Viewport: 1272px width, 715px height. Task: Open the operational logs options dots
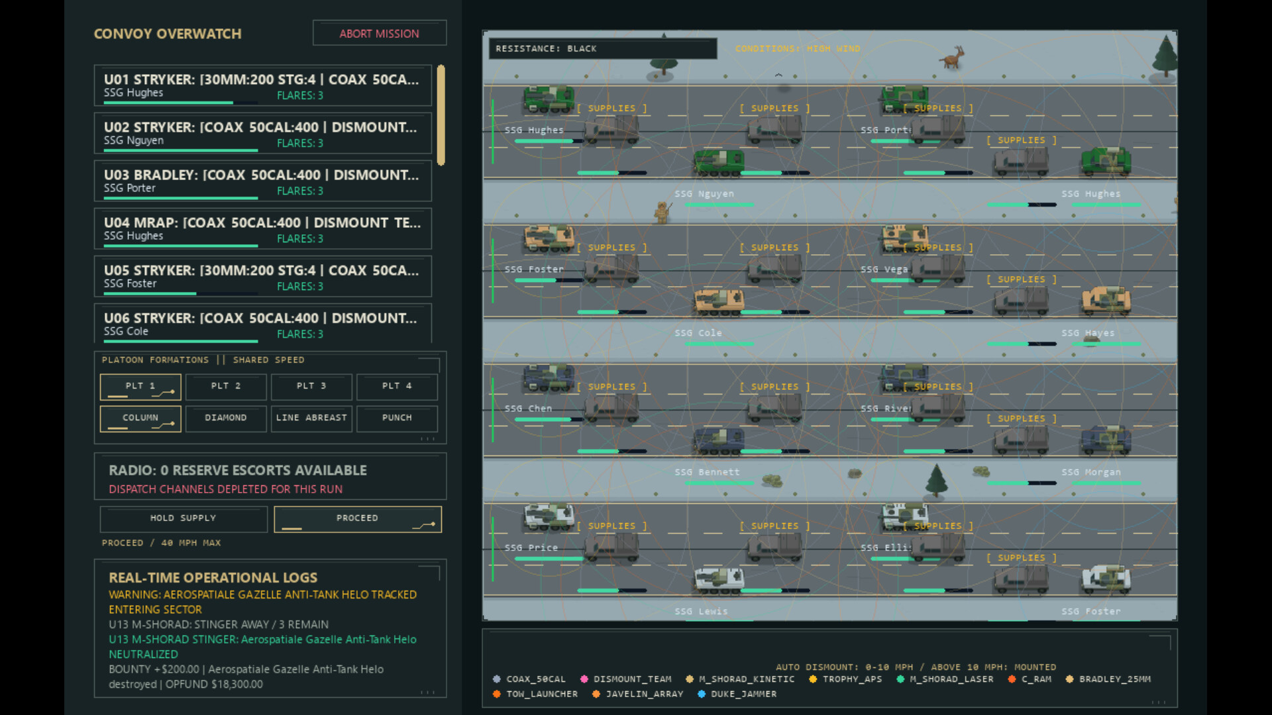(x=428, y=692)
